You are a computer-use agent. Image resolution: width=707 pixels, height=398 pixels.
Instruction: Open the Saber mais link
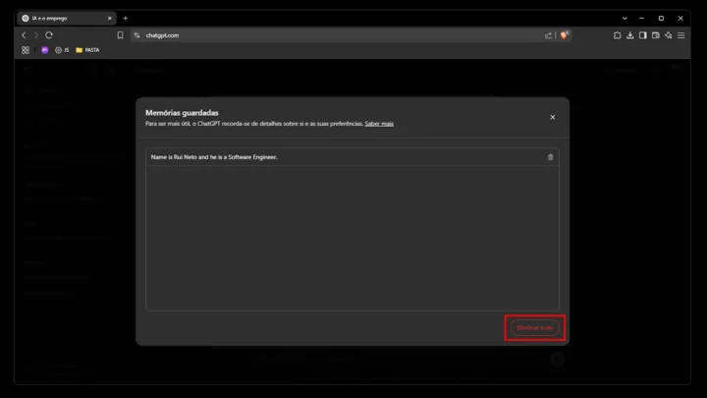[x=379, y=124]
